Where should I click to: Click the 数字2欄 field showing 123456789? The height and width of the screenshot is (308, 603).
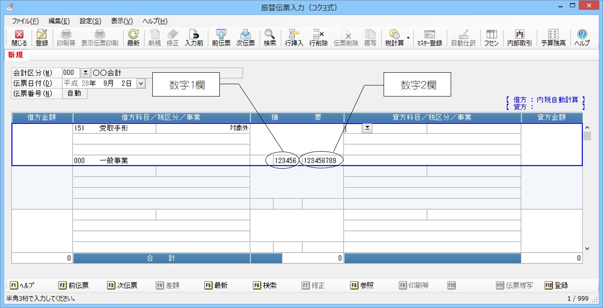point(321,161)
